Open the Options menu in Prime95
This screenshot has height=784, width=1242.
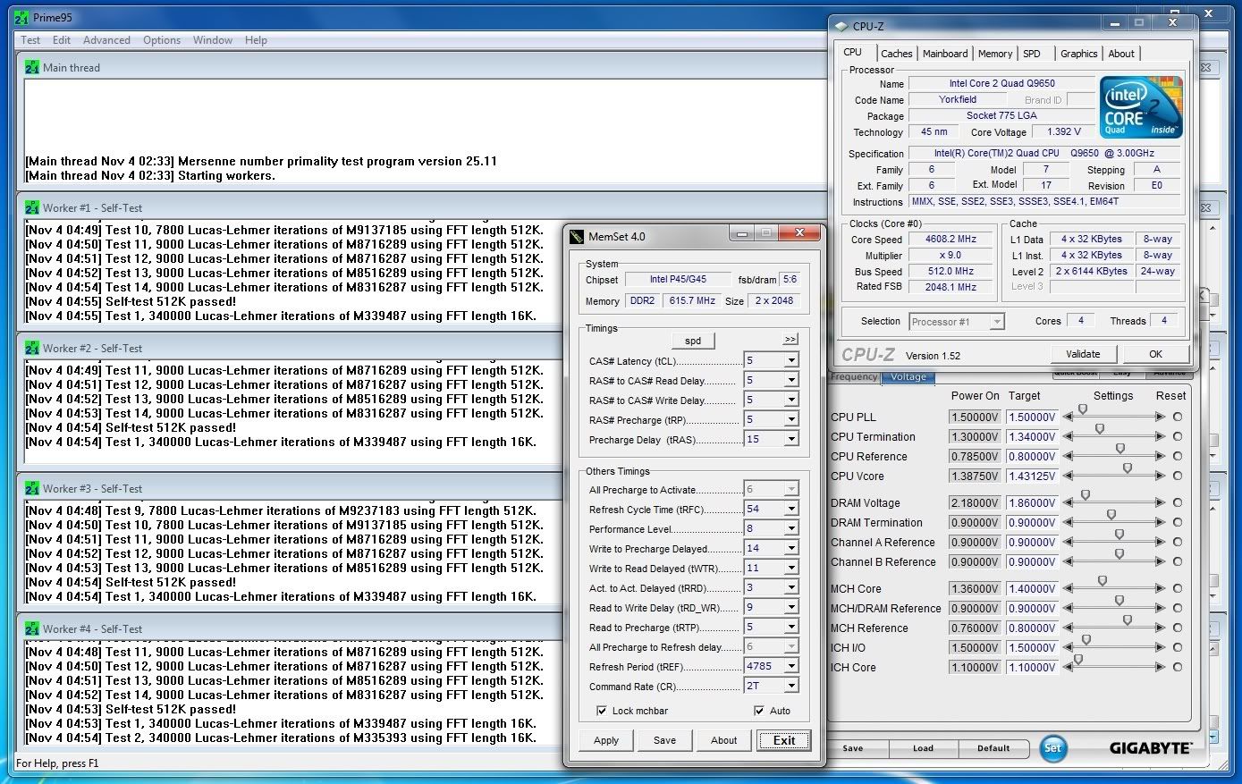[162, 40]
